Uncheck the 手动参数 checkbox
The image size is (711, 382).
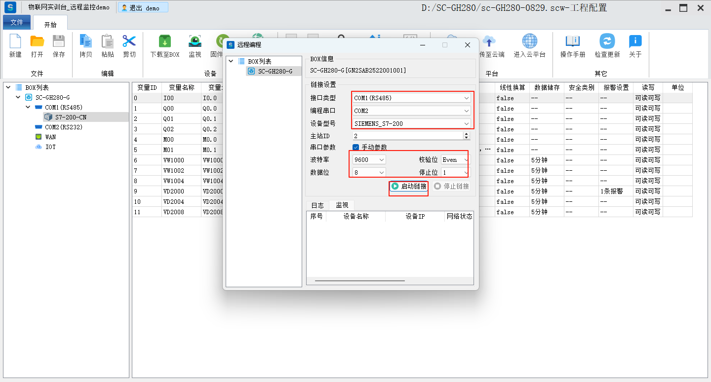355,147
